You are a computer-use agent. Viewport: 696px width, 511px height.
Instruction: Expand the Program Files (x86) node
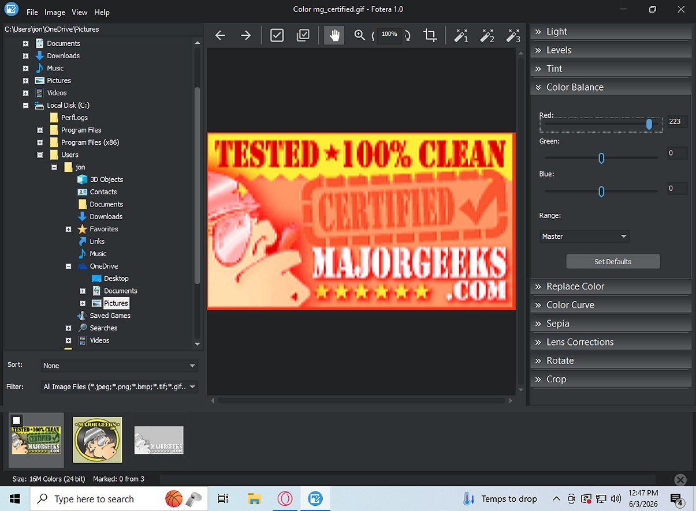[x=40, y=142]
